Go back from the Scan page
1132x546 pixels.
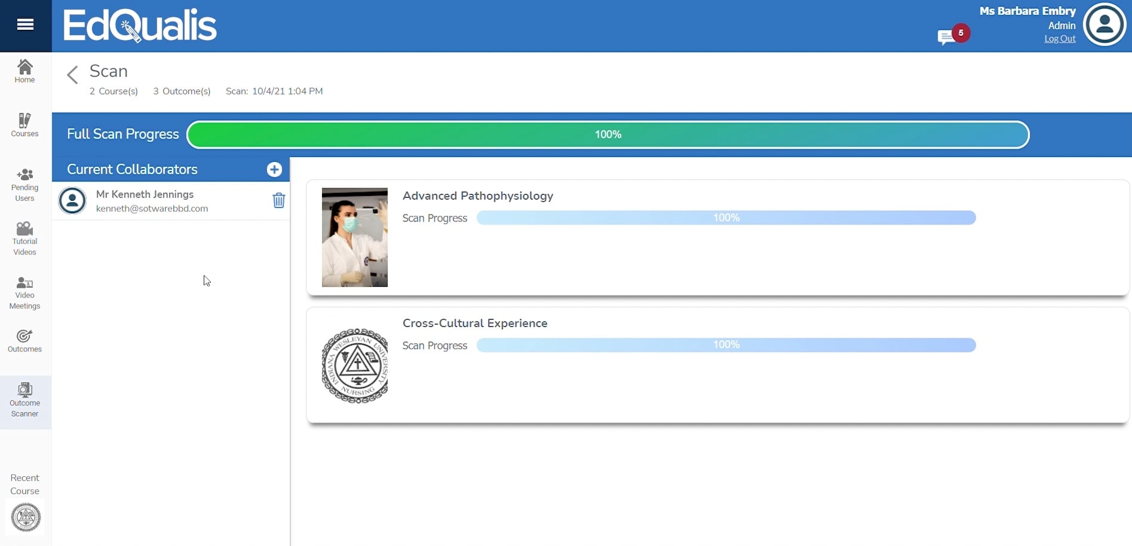click(x=72, y=75)
